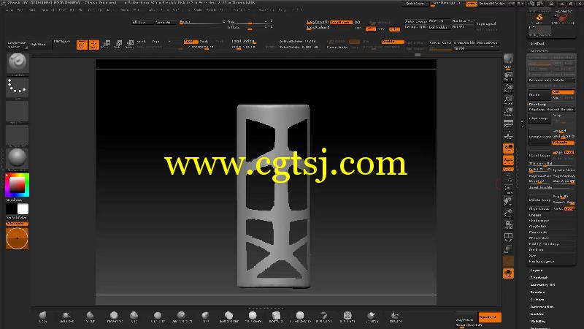Viewport: 584px width, 329px height.
Task: Expand the Masking subpalette
Action: pos(537,314)
